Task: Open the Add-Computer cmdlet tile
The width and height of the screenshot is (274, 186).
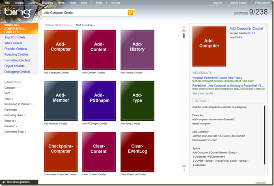Action: point(60,49)
